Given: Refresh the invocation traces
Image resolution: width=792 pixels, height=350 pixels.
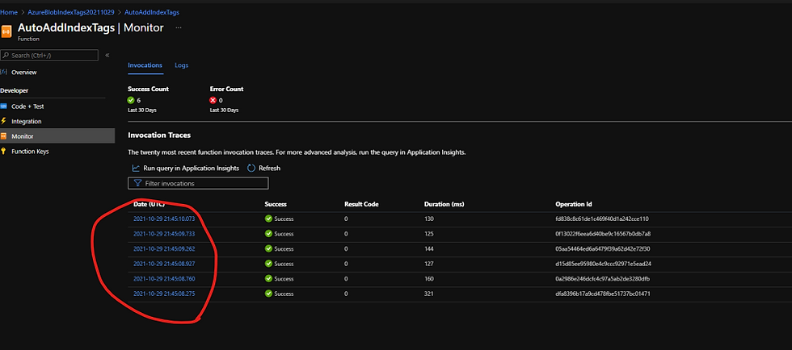Looking at the screenshot, I should pyautogui.click(x=263, y=168).
